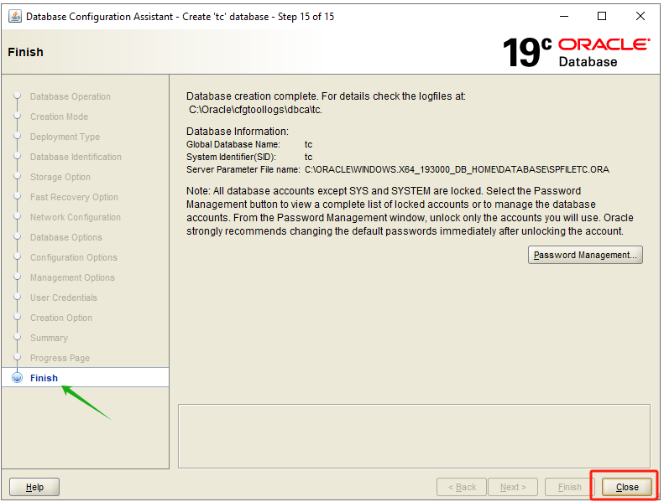
Task: Click the 'Global Database Name:' label
Action: (x=233, y=145)
